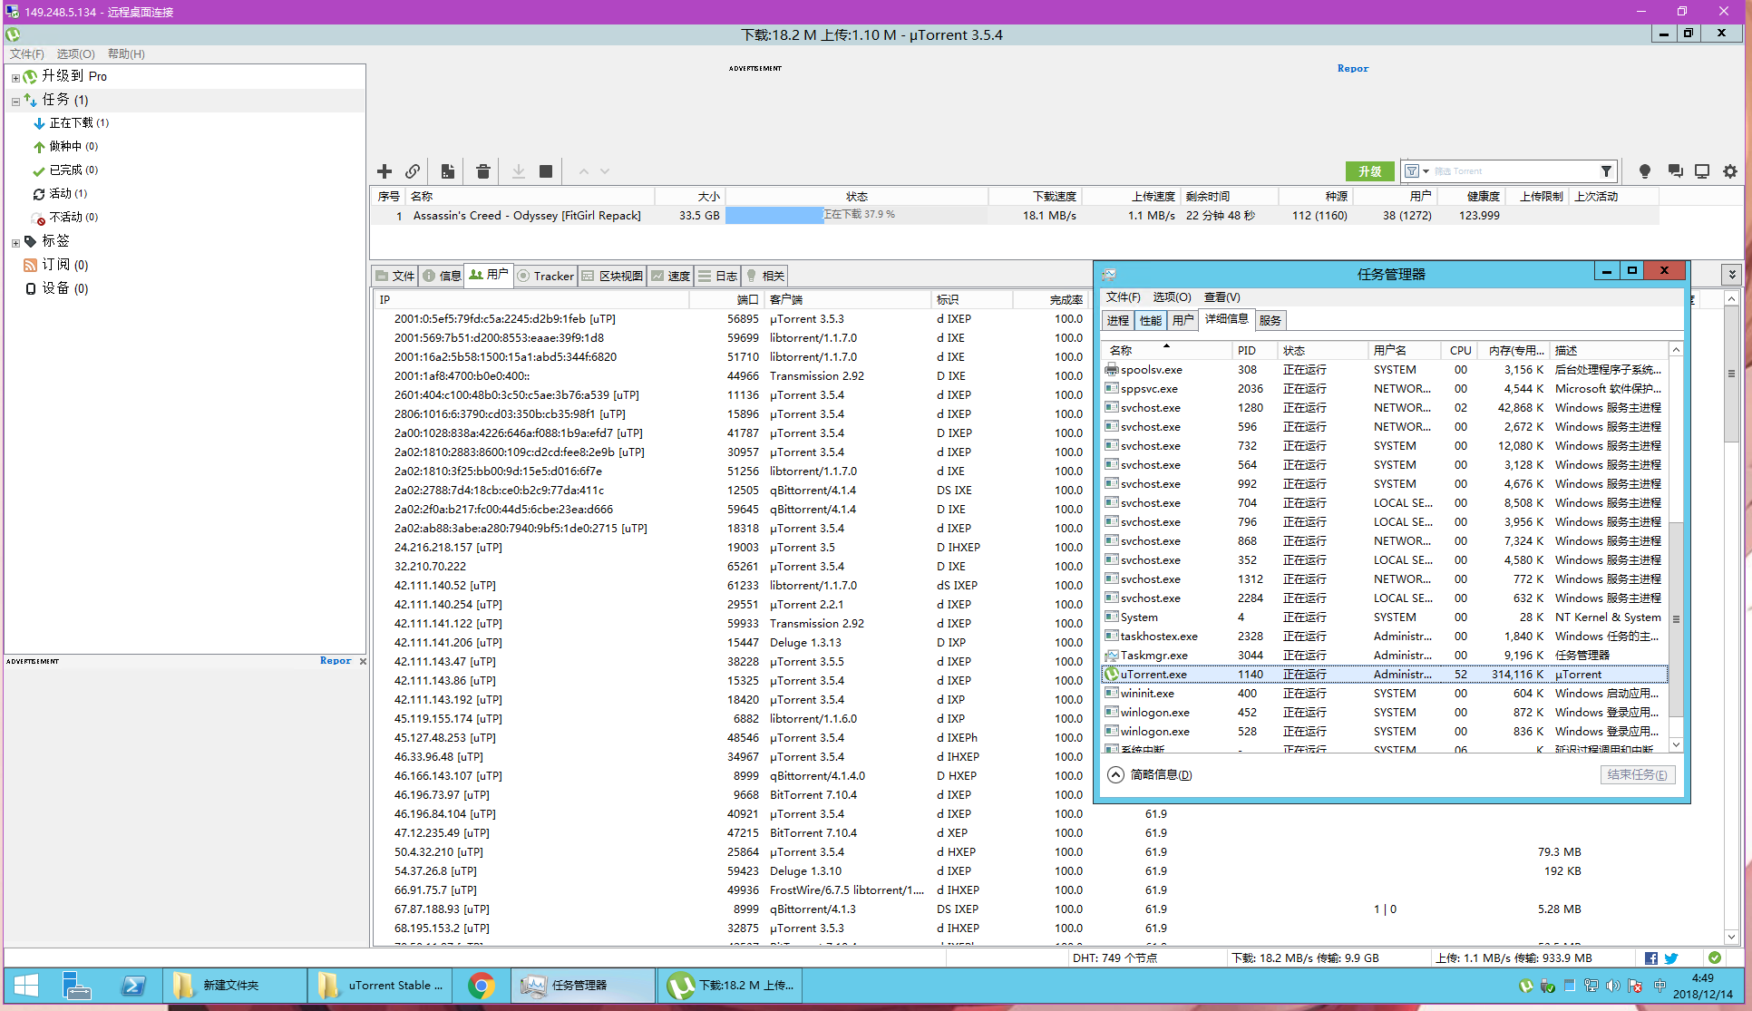Click the green 升级 button
This screenshot has height=1011, width=1752.
[1369, 171]
